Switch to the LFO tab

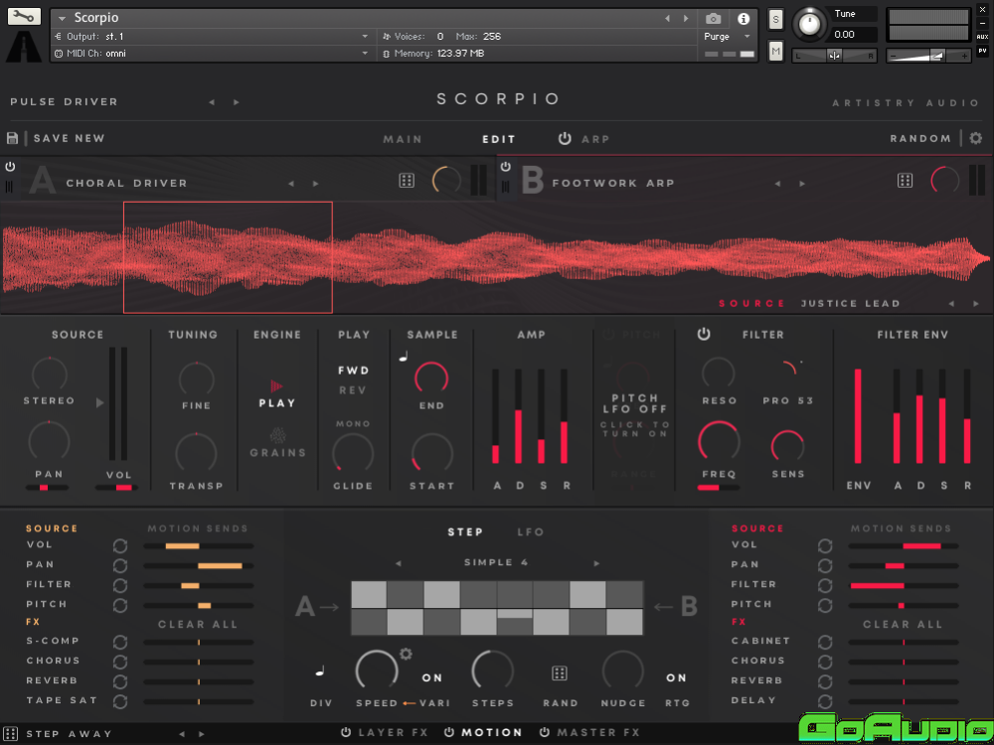[531, 532]
